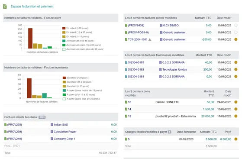Open supplier invoice SI2304-0181
This screenshot has width=242, height=159.
pos(136,77)
